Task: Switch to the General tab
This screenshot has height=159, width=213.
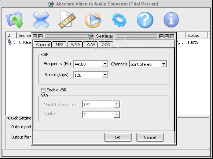Action: click(43, 45)
